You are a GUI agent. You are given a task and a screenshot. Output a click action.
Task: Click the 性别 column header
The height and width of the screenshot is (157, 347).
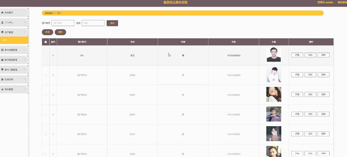(x=183, y=42)
